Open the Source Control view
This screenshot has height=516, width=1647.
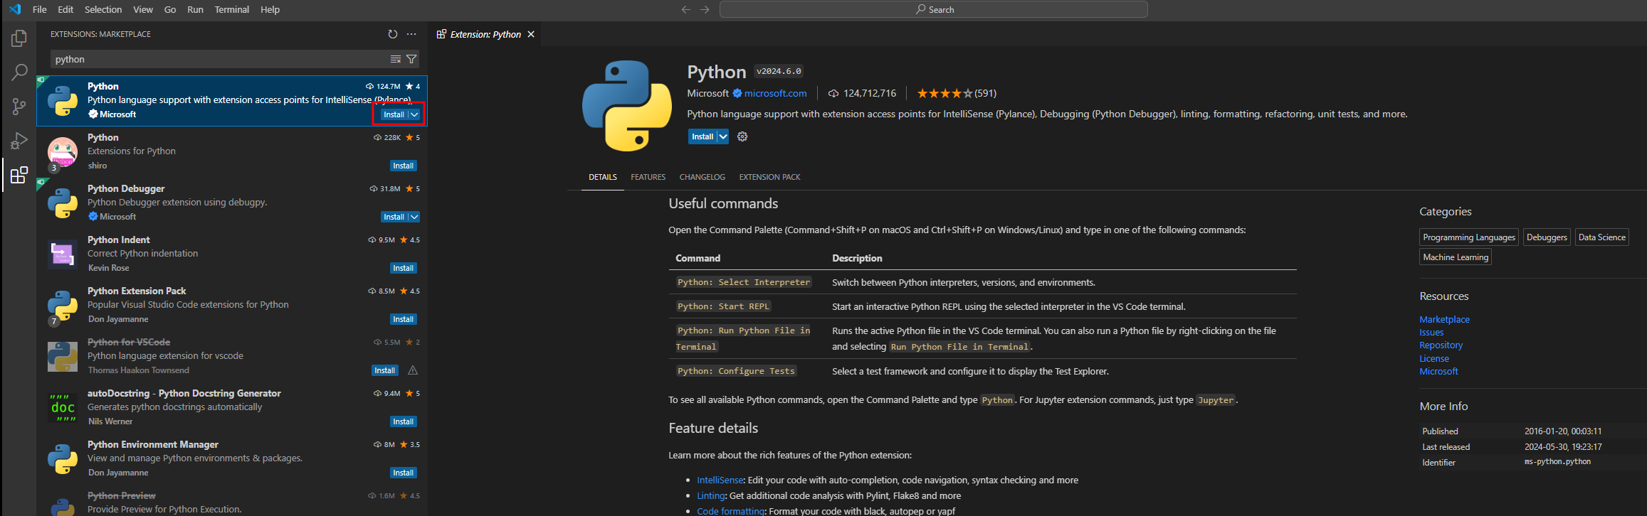pyautogui.click(x=19, y=107)
